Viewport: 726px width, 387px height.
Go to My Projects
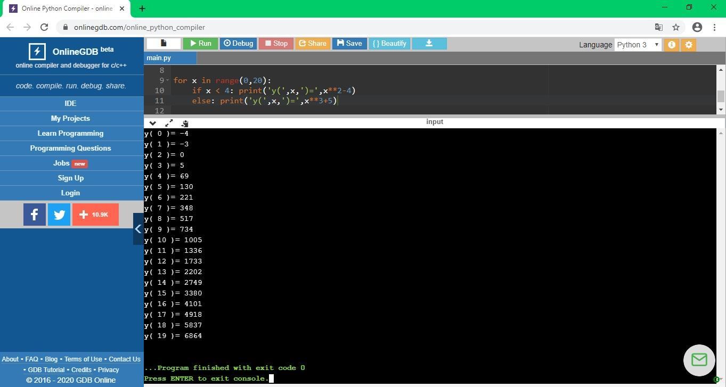pyautogui.click(x=70, y=118)
